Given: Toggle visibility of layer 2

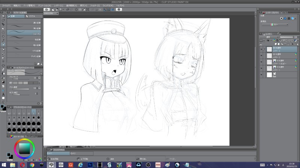Looking at the screenshot, I should 261,55.
